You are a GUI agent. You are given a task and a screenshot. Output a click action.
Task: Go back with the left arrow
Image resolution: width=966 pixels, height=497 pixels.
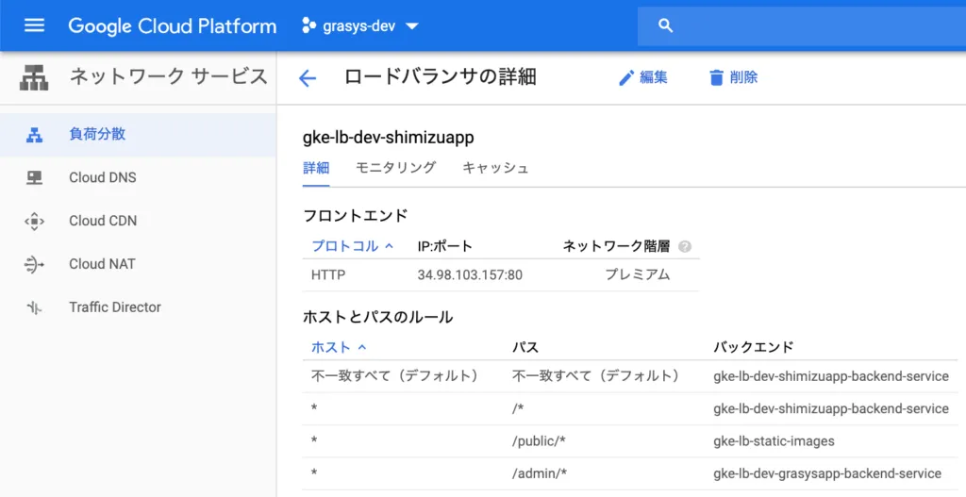pos(308,78)
